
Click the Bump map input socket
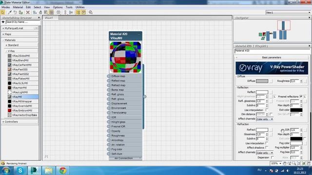(108, 89)
